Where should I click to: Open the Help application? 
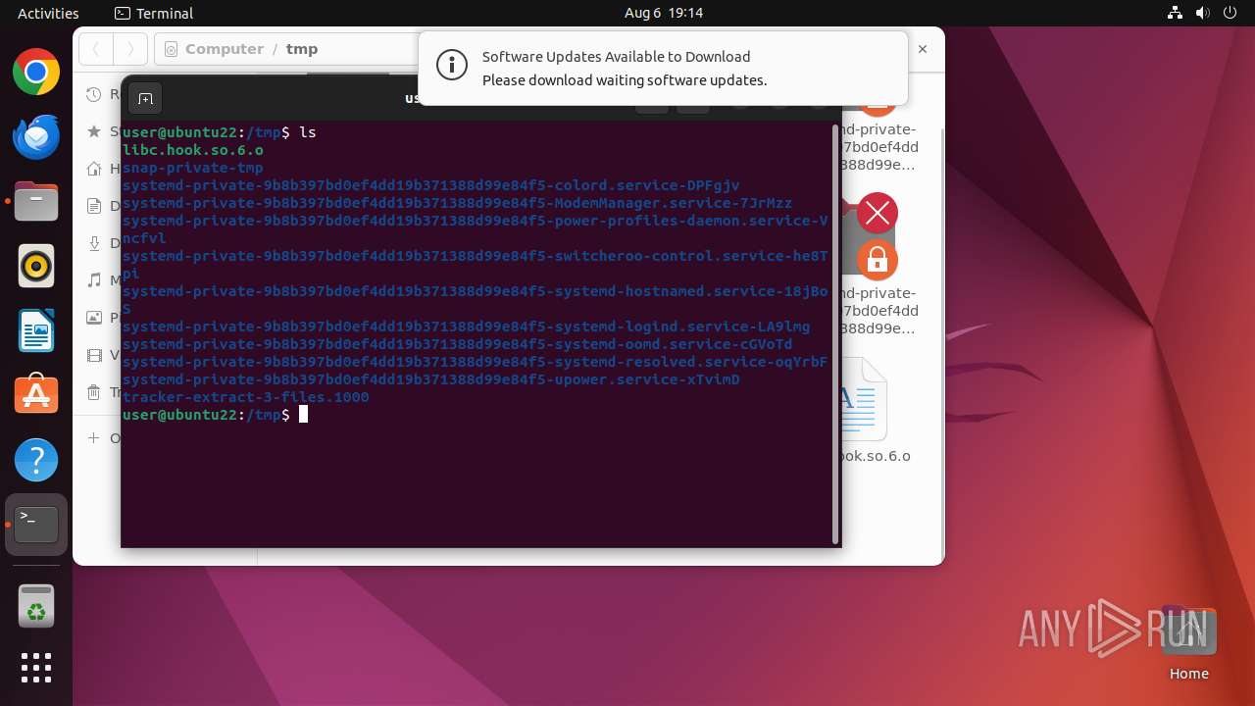[36, 459]
